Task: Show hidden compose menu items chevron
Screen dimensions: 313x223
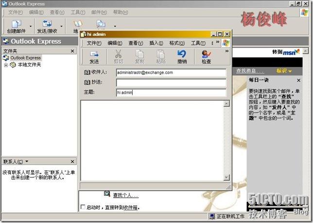Action: 218,42
